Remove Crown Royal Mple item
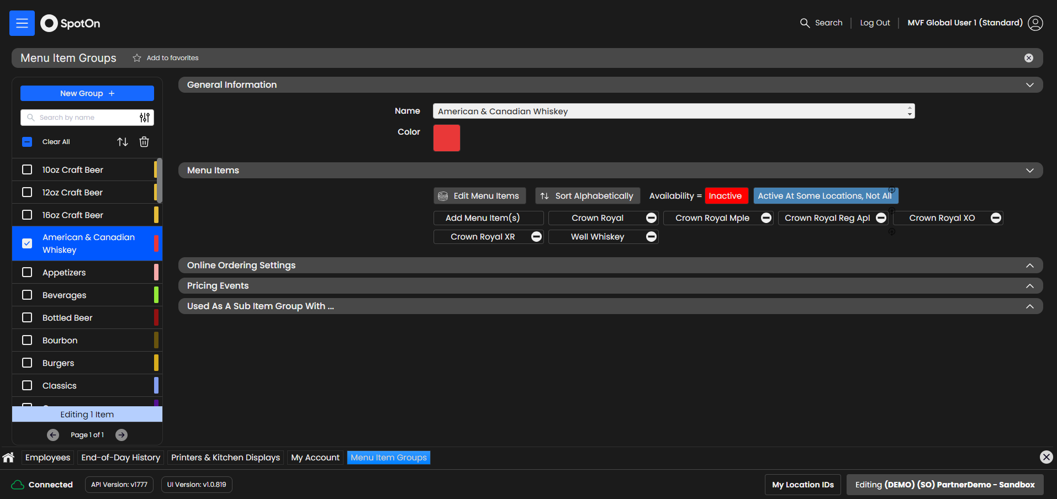This screenshot has width=1057, height=499. [767, 218]
